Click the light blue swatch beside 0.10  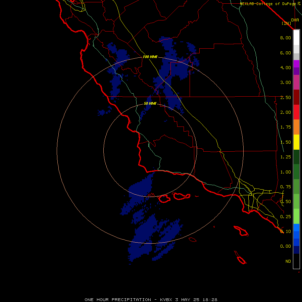tap(296, 228)
